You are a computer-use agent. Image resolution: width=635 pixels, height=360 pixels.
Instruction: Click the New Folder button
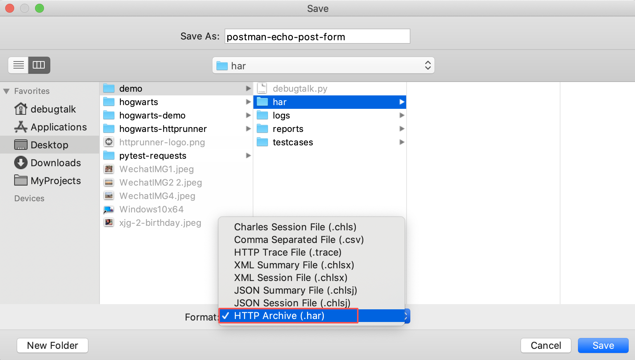click(53, 345)
